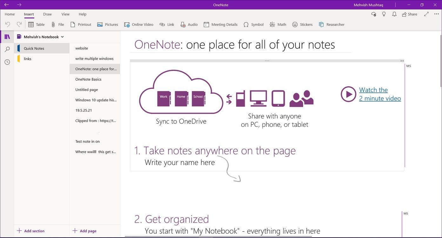Open the Watch the 2 minute video link
Viewport: 442px width, 238px height.
(x=380, y=94)
